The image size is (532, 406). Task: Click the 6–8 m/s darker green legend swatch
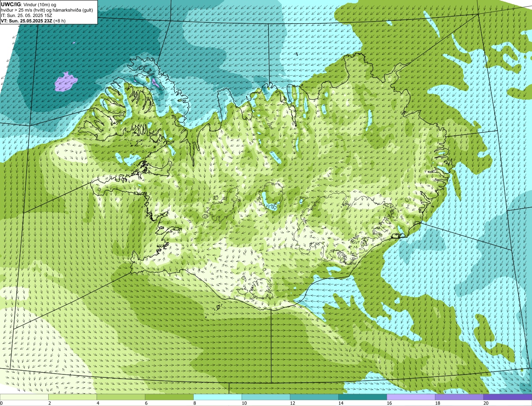click(170, 397)
